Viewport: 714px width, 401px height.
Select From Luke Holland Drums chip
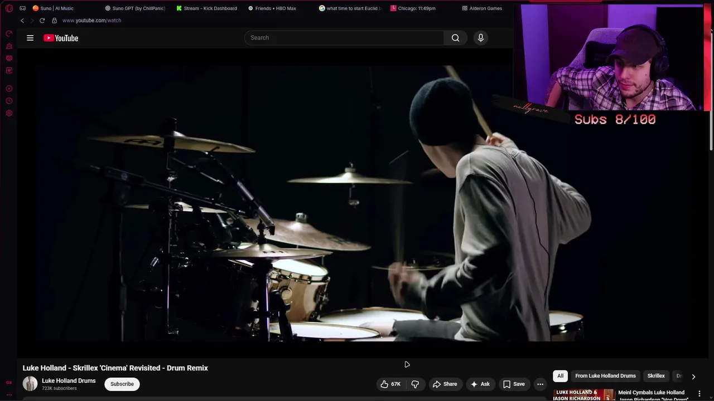(605, 376)
